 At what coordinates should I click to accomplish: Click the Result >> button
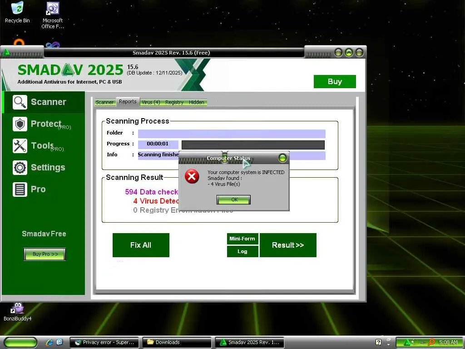pyautogui.click(x=288, y=245)
